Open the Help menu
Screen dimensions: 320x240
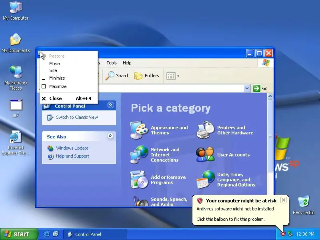pyautogui.click(x=127, y=63)
